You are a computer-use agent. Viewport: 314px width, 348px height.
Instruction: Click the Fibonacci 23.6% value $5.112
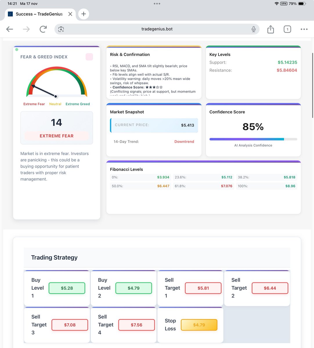(227, 177)
